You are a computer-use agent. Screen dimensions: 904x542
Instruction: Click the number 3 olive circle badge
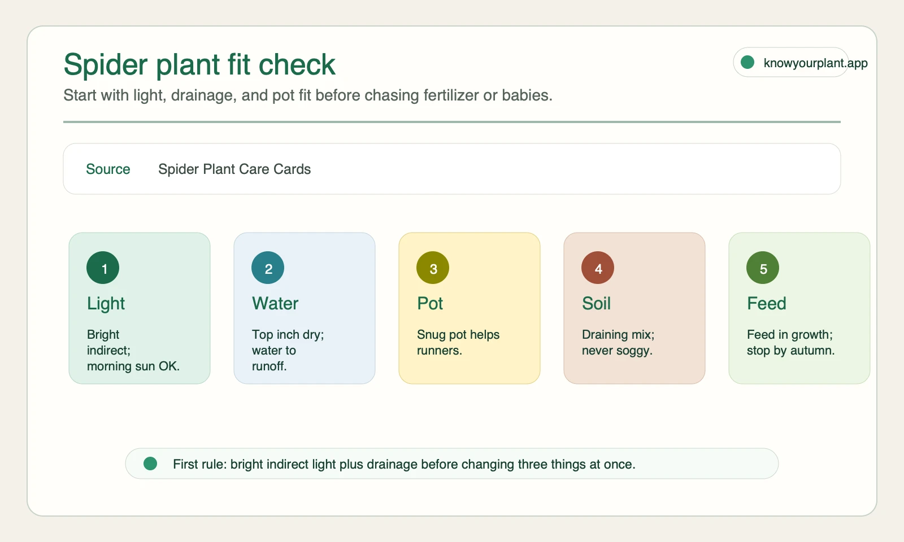coord(433,268)
